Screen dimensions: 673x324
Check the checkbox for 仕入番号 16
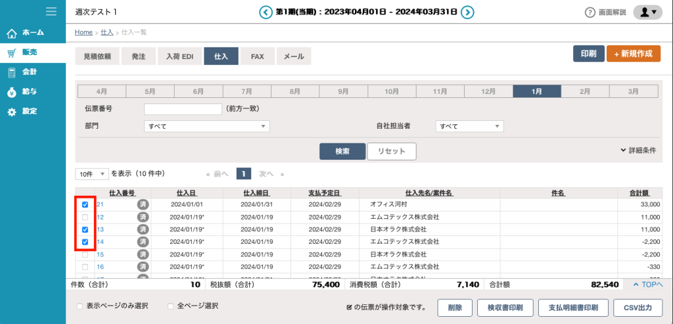85,267
